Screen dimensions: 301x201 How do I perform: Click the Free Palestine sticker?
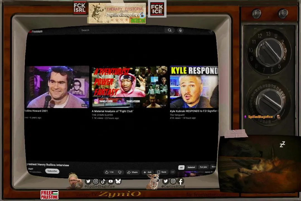(50, 195)
